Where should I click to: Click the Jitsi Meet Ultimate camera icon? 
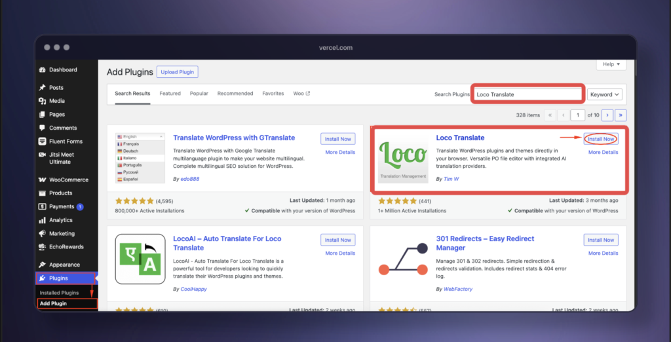click(42, 155)
